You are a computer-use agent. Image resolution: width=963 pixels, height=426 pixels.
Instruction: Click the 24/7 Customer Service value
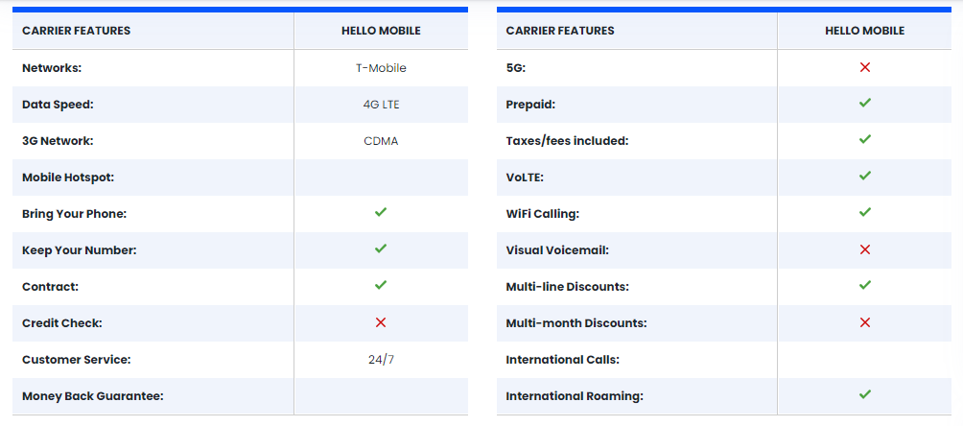coord(381,360)
